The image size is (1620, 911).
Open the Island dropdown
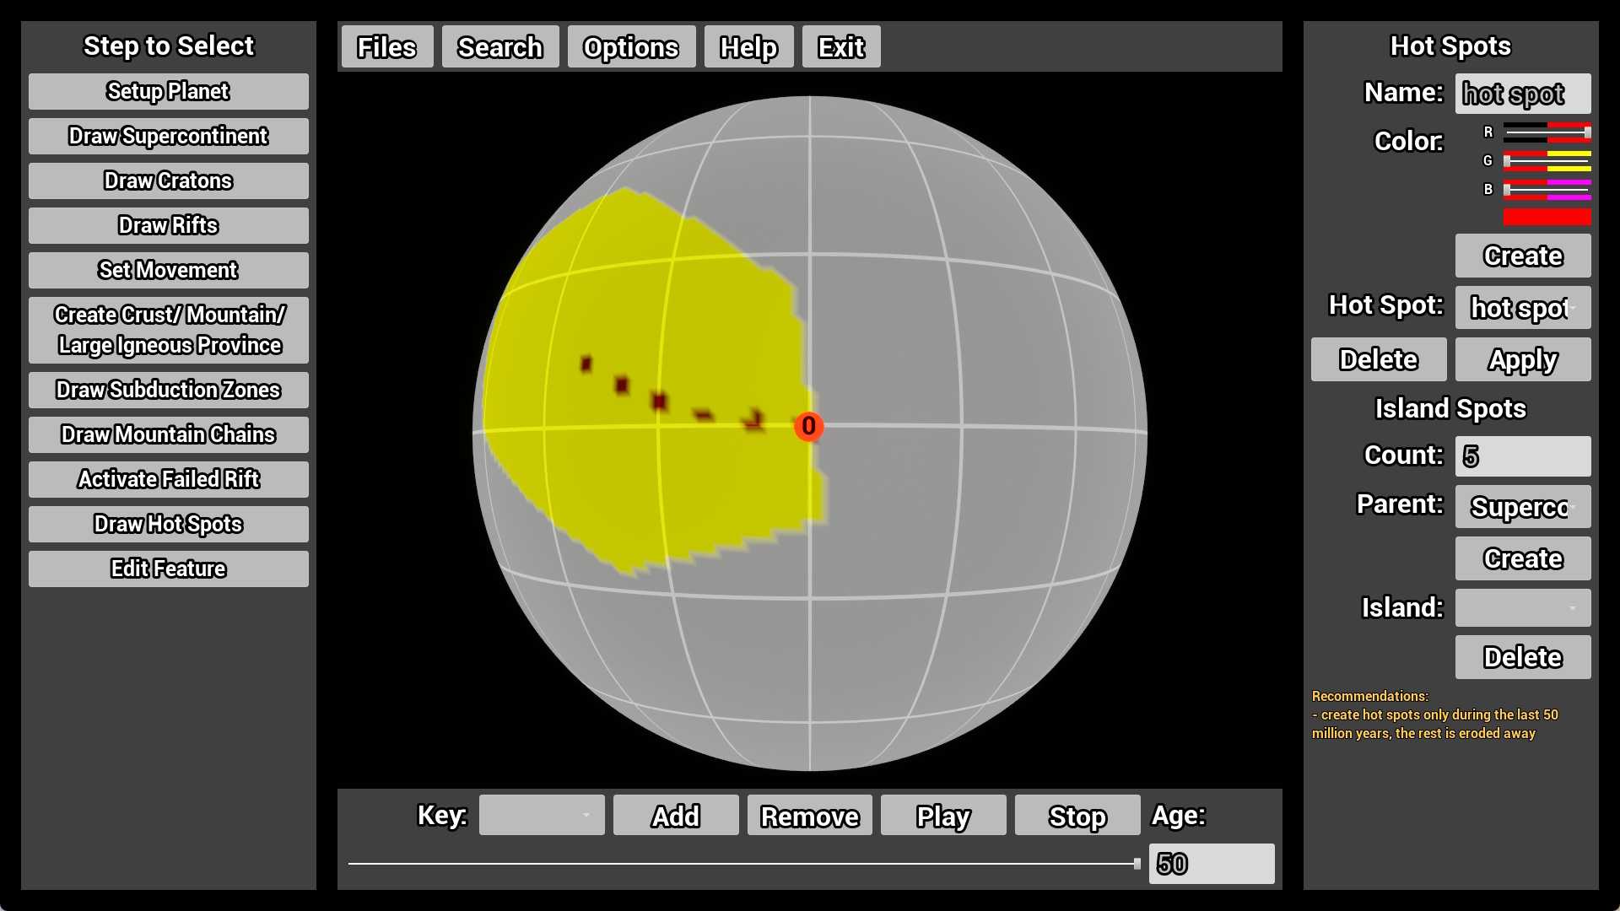coord(1522,608)
